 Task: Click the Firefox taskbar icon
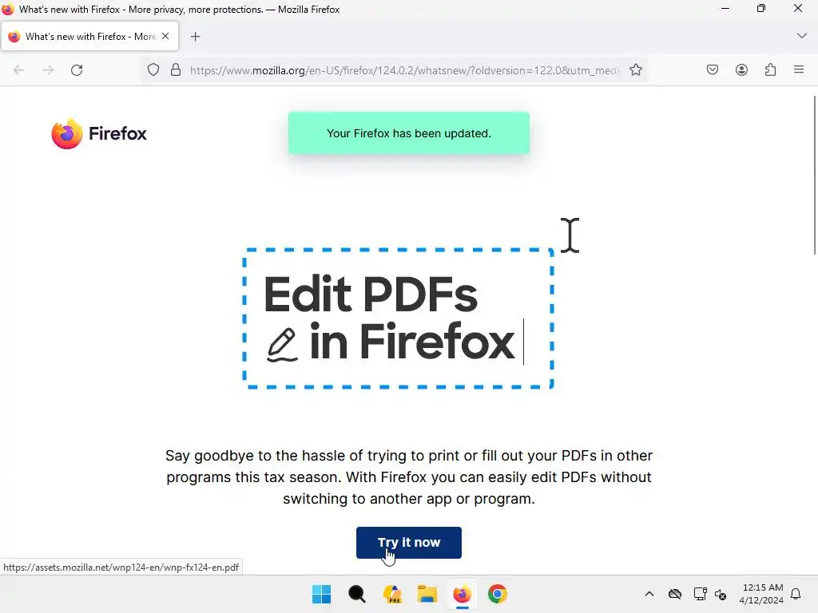click(x=463, y=594)
